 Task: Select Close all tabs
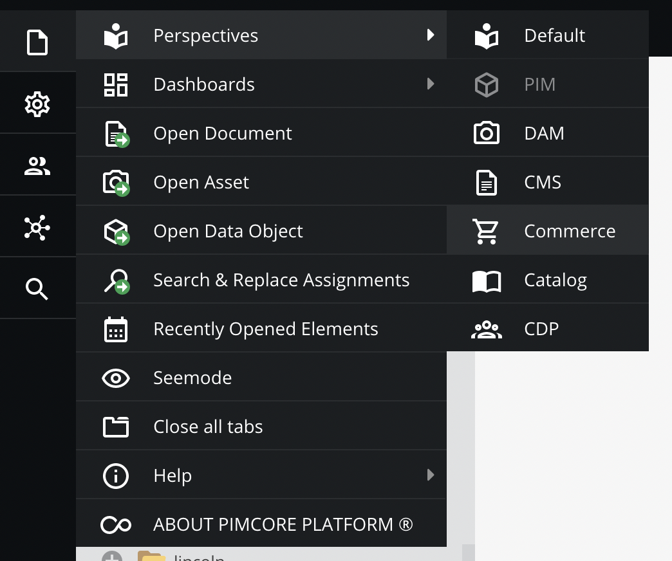click(x=208, y=427)
